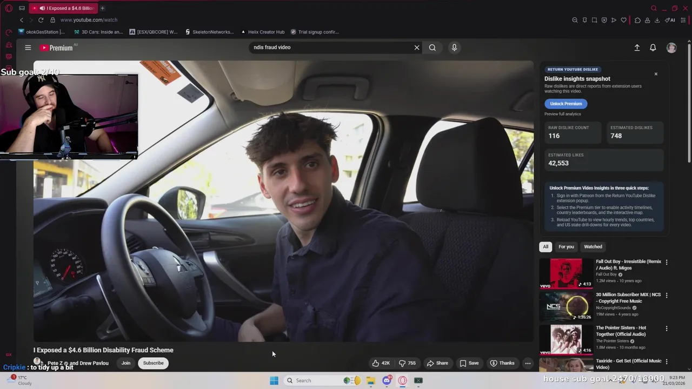Open File Explorer from the taskbar
692x389 pixels.
tap(370, 380)
